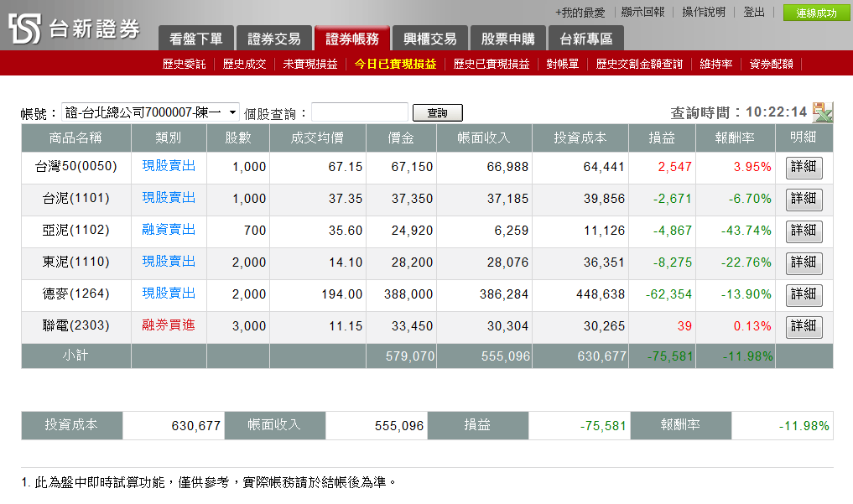This screenshot has width=853, height=504.
Task: Select 未實現損益 submenu item
Action: tap(309, 64)
